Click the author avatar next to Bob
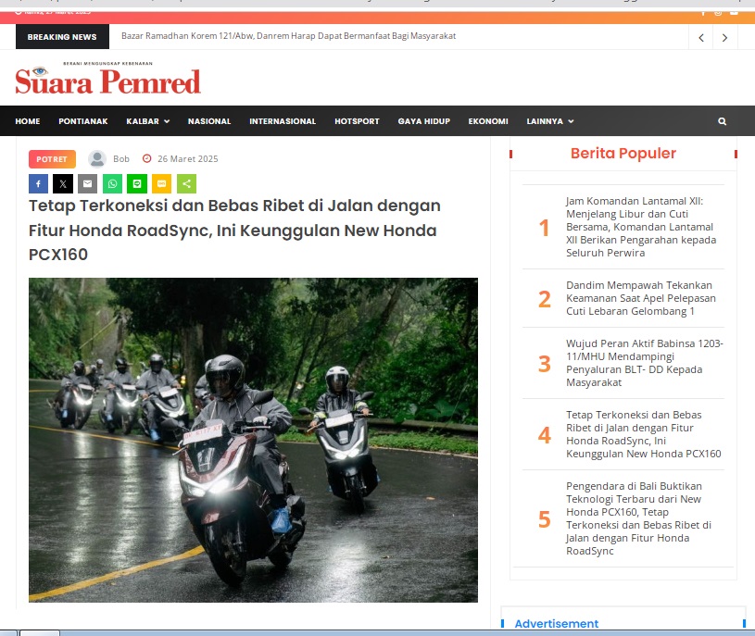Viewport: 755px width, 636px height. pos(96,158)
